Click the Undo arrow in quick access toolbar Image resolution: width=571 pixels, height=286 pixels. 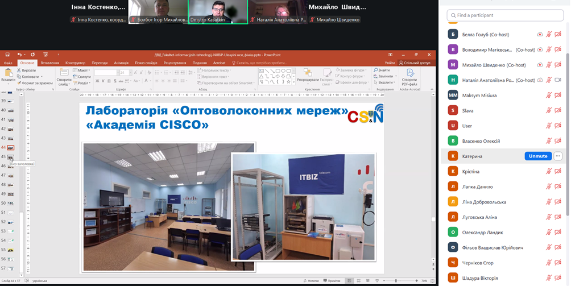[x=19, y=55]
